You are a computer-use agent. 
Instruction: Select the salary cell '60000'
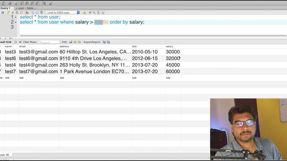pyautogui.click(x=173, y=72)
